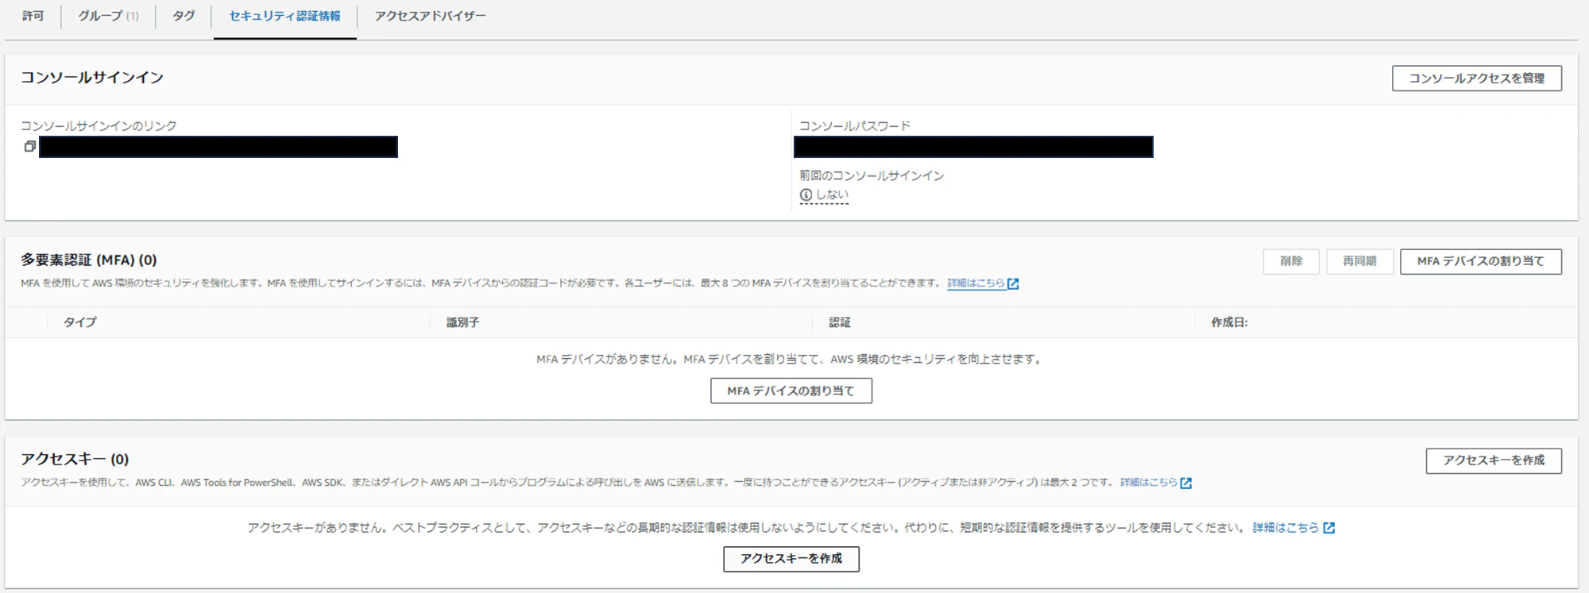Image resolution: width=1589 pixels, height=593 pixels.
Task: Copy the console sign-in link
Action: [x=29, y=147]
